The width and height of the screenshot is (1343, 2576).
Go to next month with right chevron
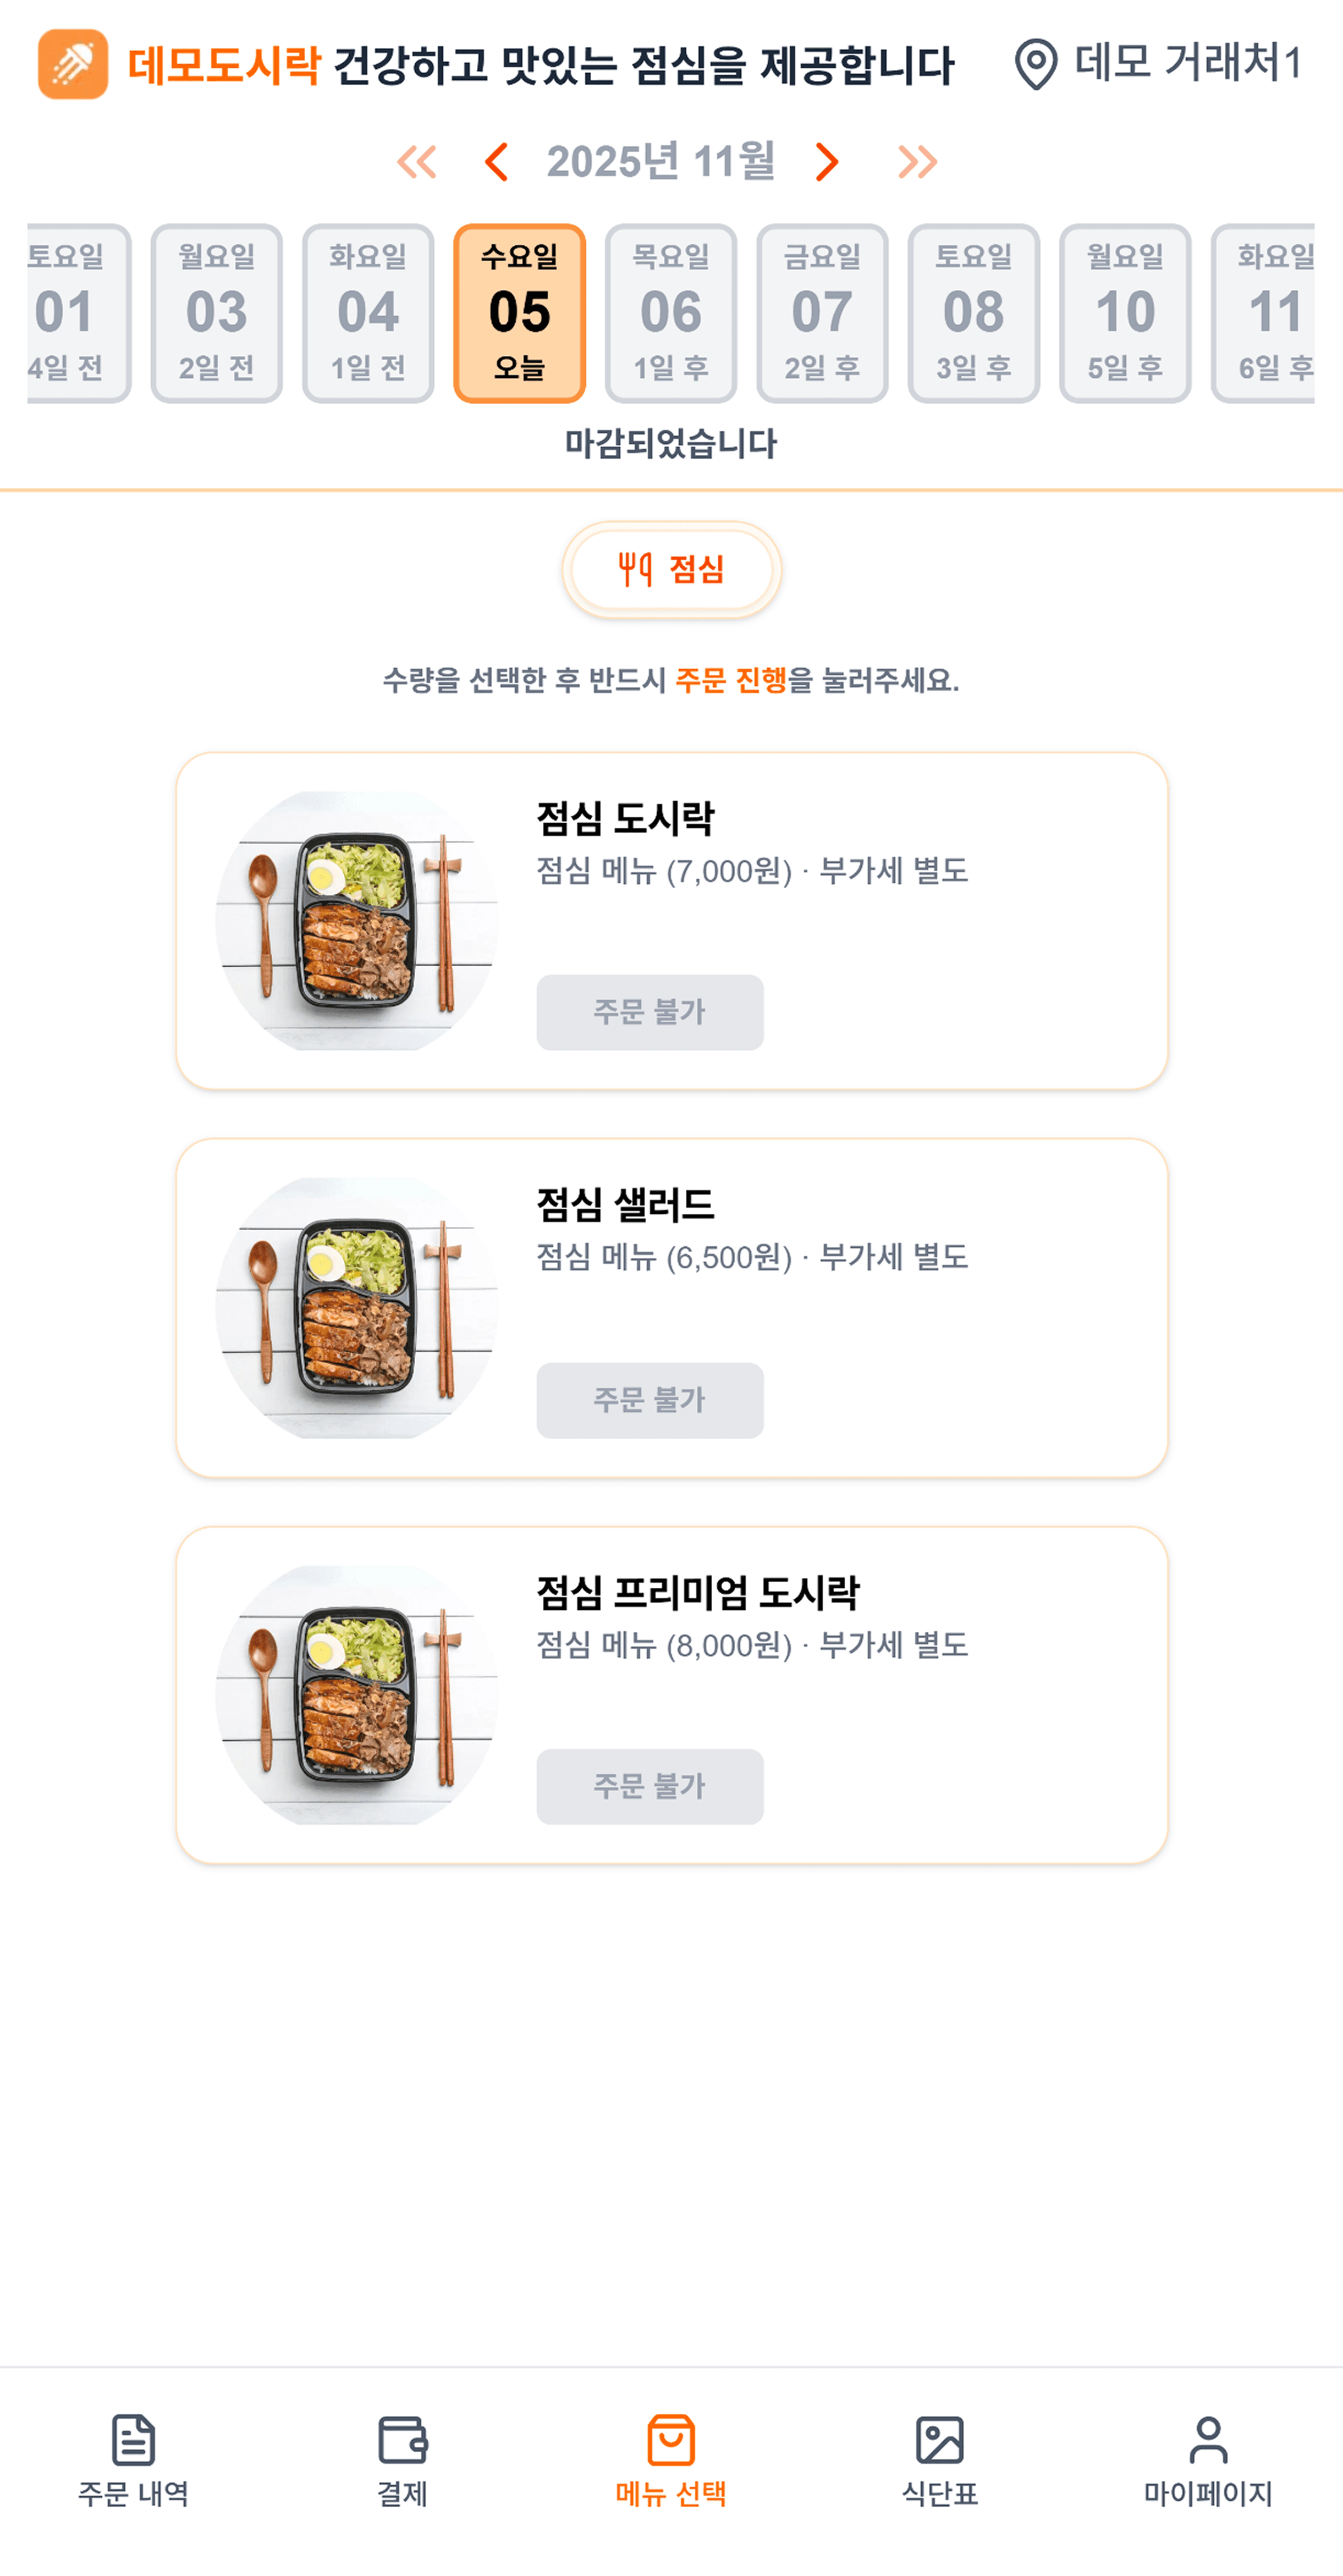(826, 162)
